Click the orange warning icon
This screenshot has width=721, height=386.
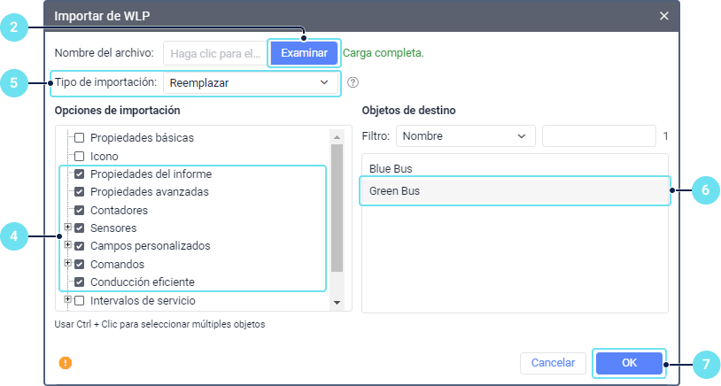click(x=66, y=363)
